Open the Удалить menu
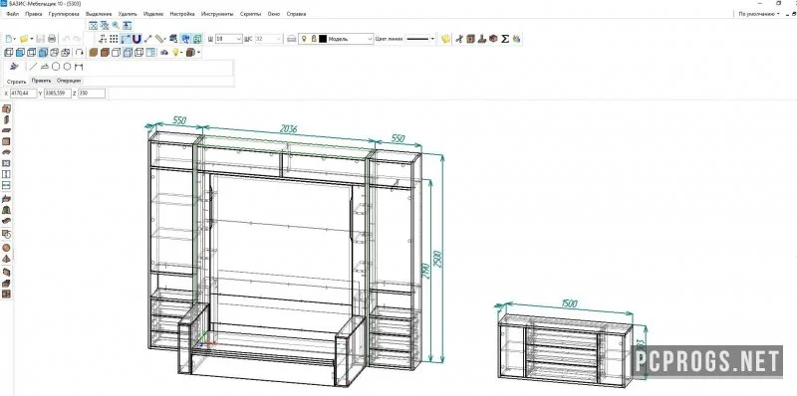The image size is (797, 396). pyautogui.click(x=128, y=14)
